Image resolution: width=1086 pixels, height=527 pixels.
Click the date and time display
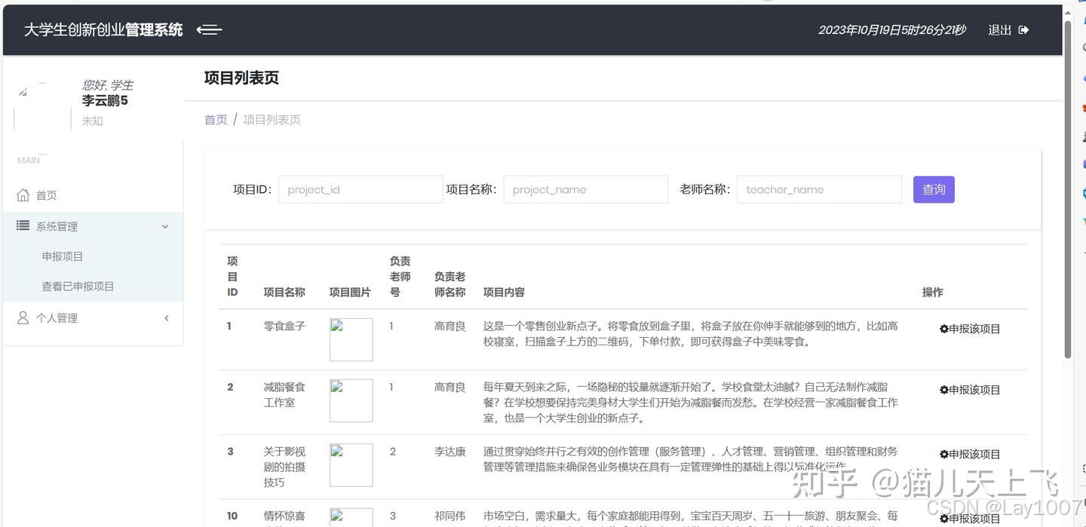click(x=892, y=30)
